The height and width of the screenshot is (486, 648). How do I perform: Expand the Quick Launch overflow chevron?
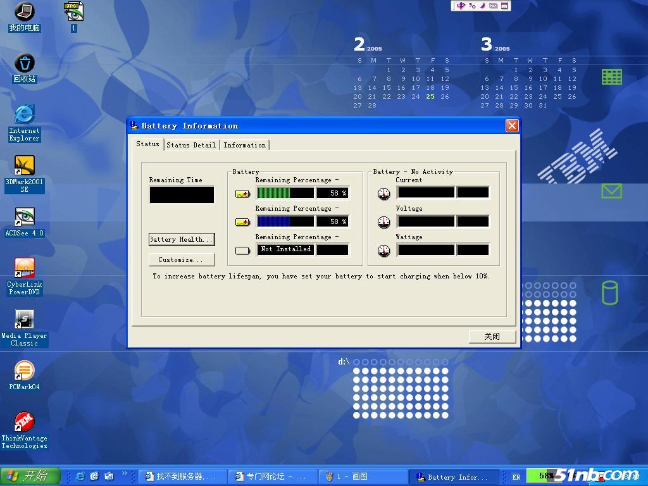125,473
